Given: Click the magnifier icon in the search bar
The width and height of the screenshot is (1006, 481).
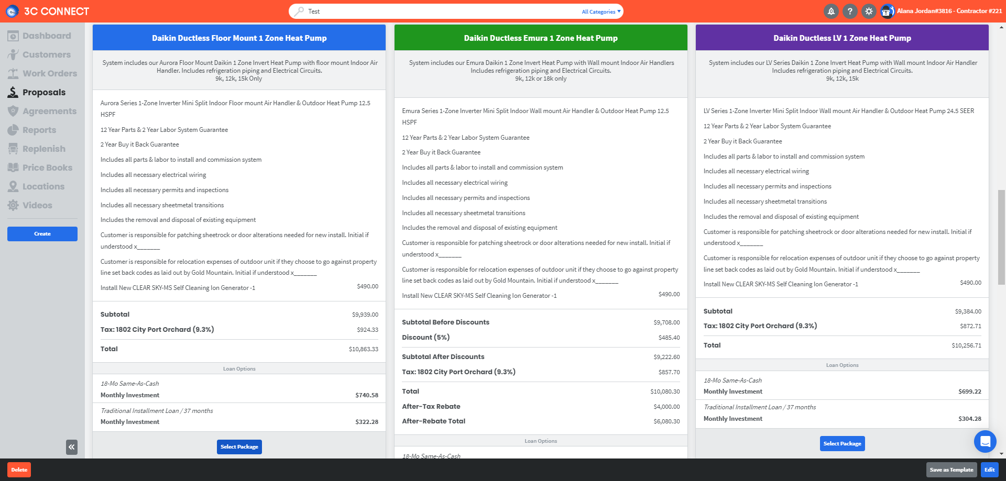Looking at the screenshot, I should click(x=299, y=12).
